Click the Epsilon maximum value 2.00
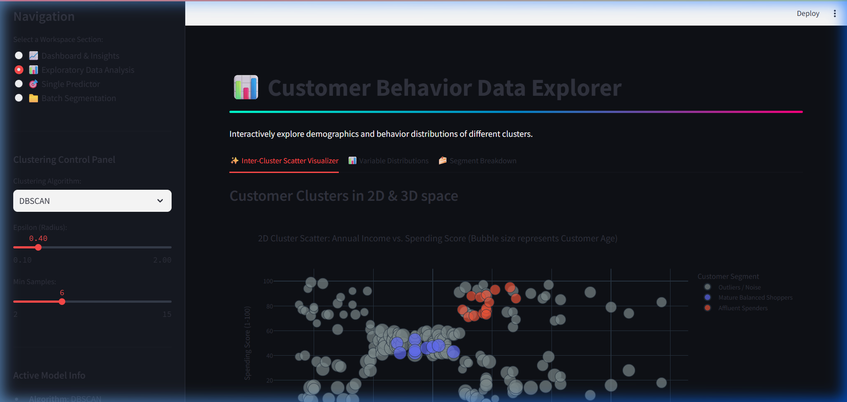The width and height of the screenshot is (847, 402). coord(162,260)
